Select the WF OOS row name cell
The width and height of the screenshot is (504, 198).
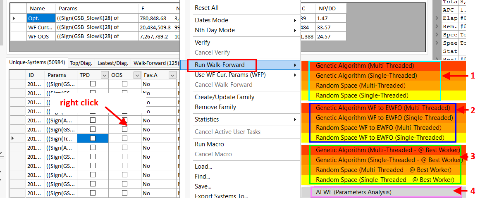pos(40,36)
